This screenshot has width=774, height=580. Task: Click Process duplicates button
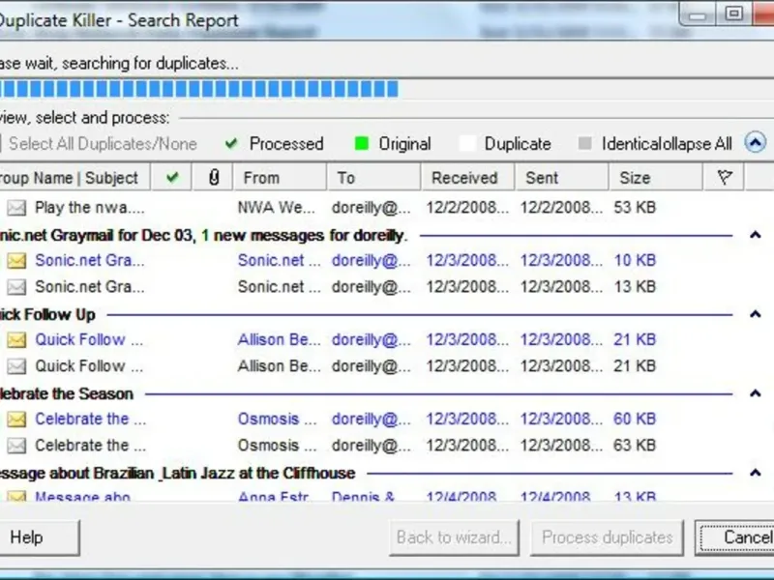pos(608,537)
